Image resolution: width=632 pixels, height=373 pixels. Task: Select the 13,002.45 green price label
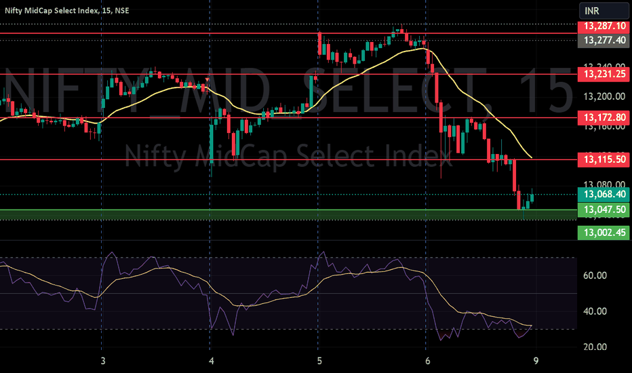(x=604, y=233)
